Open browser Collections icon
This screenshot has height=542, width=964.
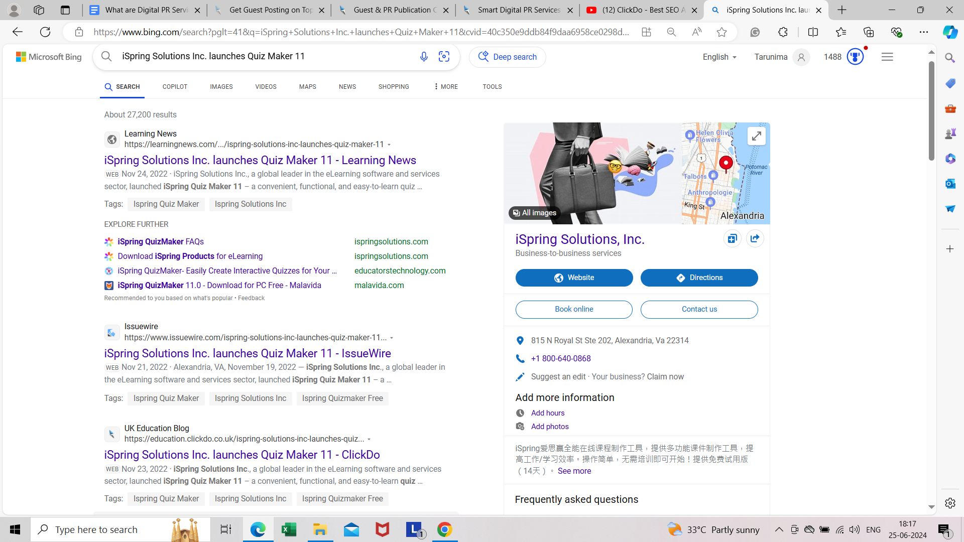pyautogui.click(x=869, y=32)
